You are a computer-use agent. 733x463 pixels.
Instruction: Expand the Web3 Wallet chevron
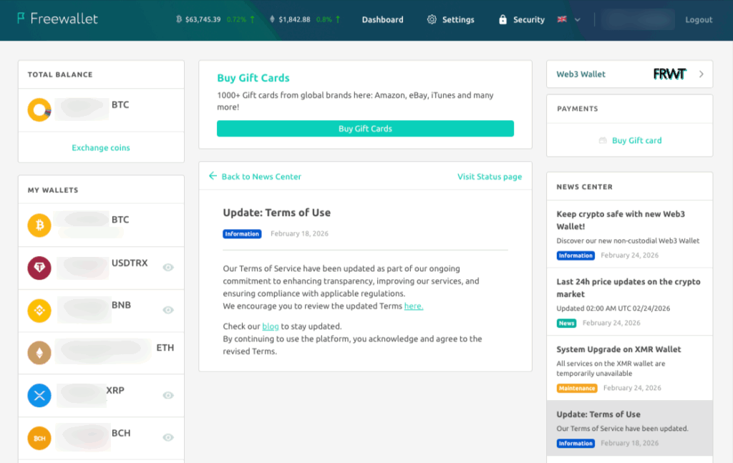(x=701, y=74)
